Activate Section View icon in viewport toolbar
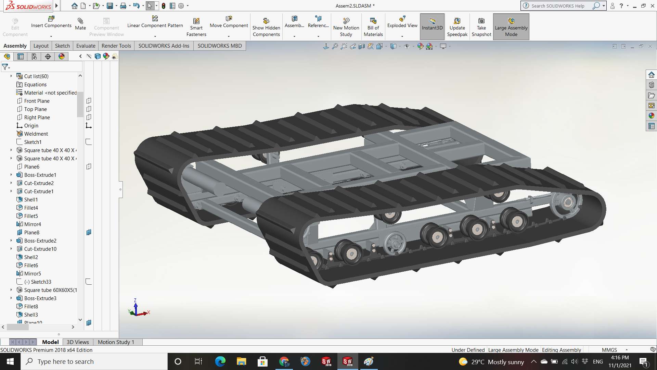The height and width of the screenshot is (370, 657). click(362, 46)
